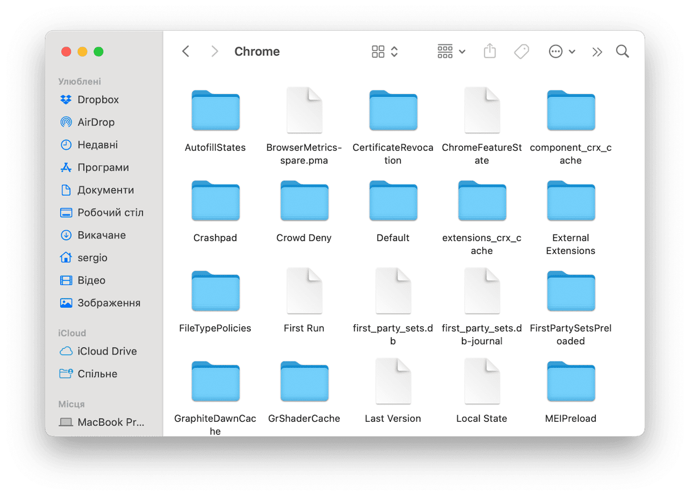Open the group-by options icon
The width and height of the screenshot is (690, 496).
pos(445,52)
